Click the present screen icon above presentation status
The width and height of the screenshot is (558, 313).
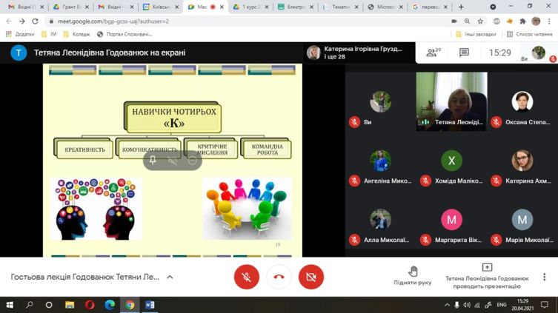pos(487,267)
